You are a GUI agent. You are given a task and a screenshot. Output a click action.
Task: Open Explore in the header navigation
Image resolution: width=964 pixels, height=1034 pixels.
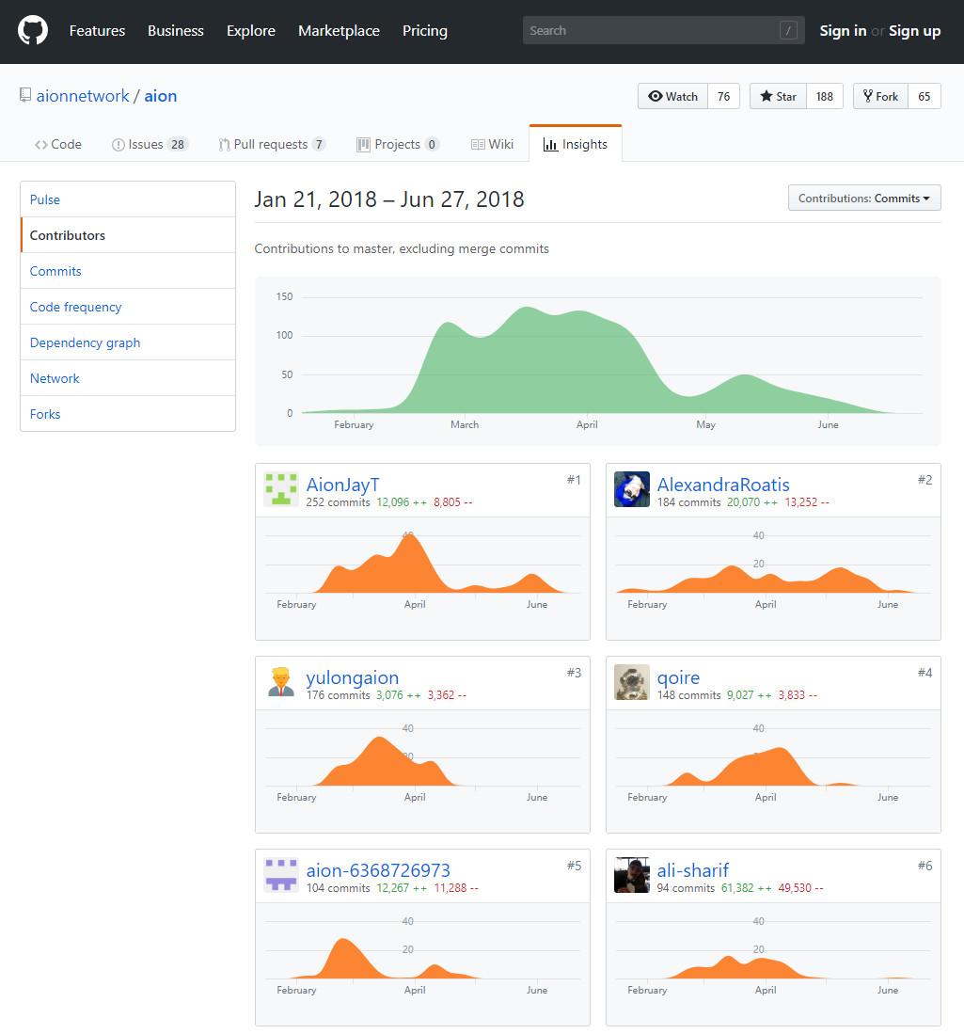click(250, 31)
